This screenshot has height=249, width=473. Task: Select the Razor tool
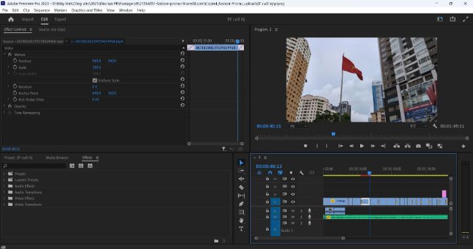point(241,188)
